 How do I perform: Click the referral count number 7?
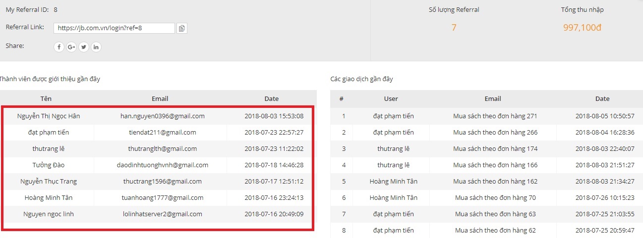pos(454,28)
